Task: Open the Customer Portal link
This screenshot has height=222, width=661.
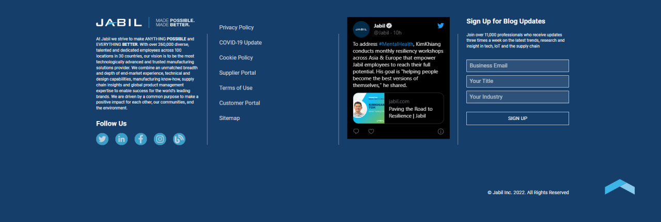Action: point(240,103)
